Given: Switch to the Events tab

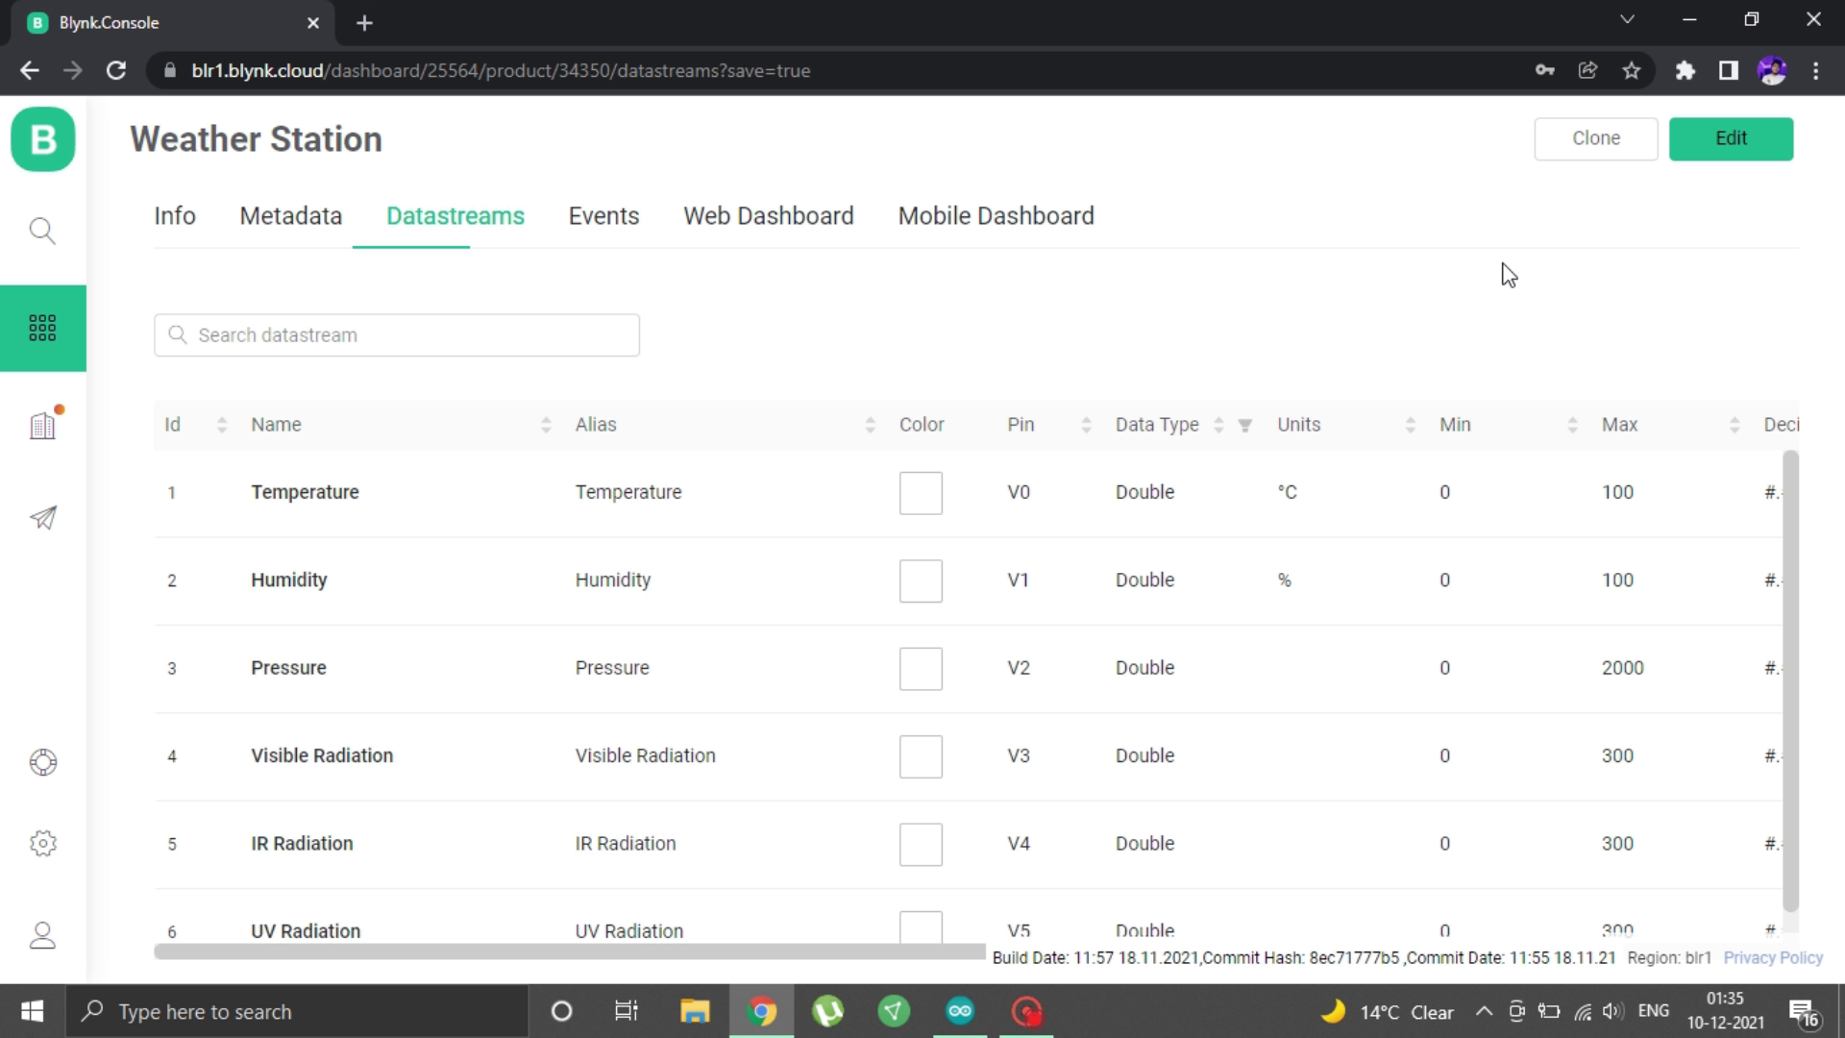Looking at the screenshot, I should (x=603, y=216).
